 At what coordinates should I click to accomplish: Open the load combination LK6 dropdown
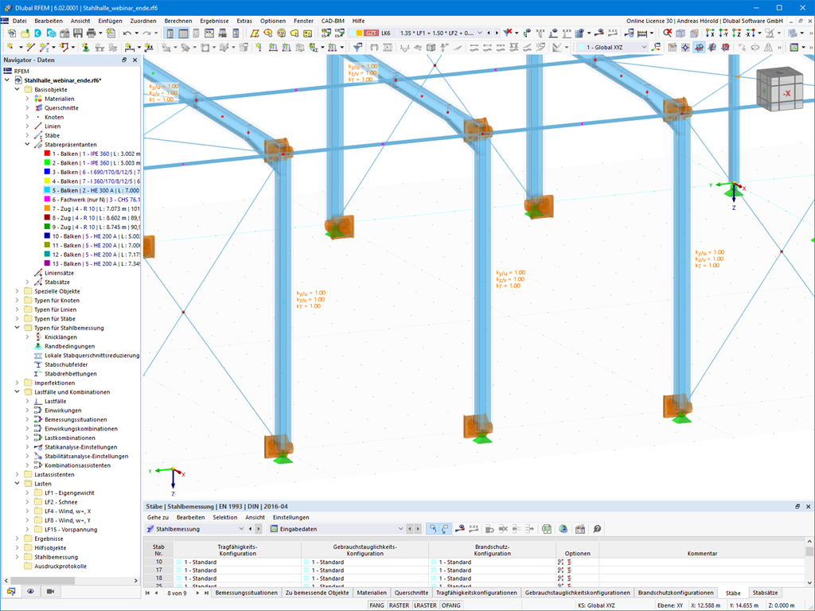[479, 33]
